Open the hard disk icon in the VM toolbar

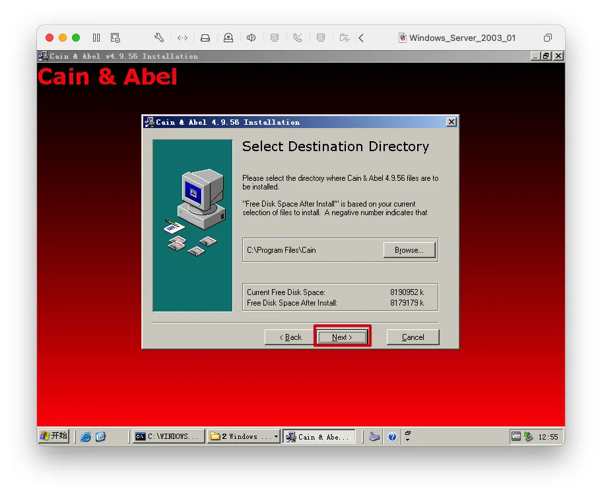[205, 38]
